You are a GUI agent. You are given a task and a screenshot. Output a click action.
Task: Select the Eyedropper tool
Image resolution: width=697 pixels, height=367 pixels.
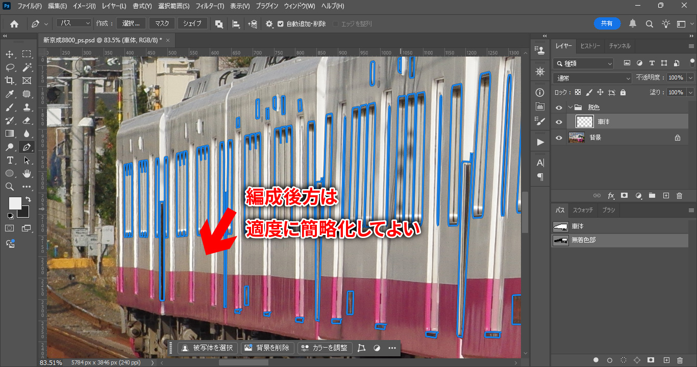[10, 94]
